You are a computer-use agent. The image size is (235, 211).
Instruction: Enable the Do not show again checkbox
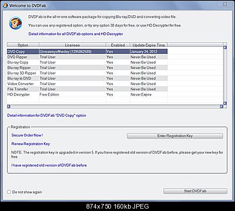[9, 192]
